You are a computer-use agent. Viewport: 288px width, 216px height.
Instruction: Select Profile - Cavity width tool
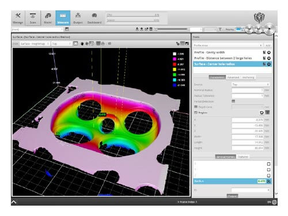tap(232, 52)
